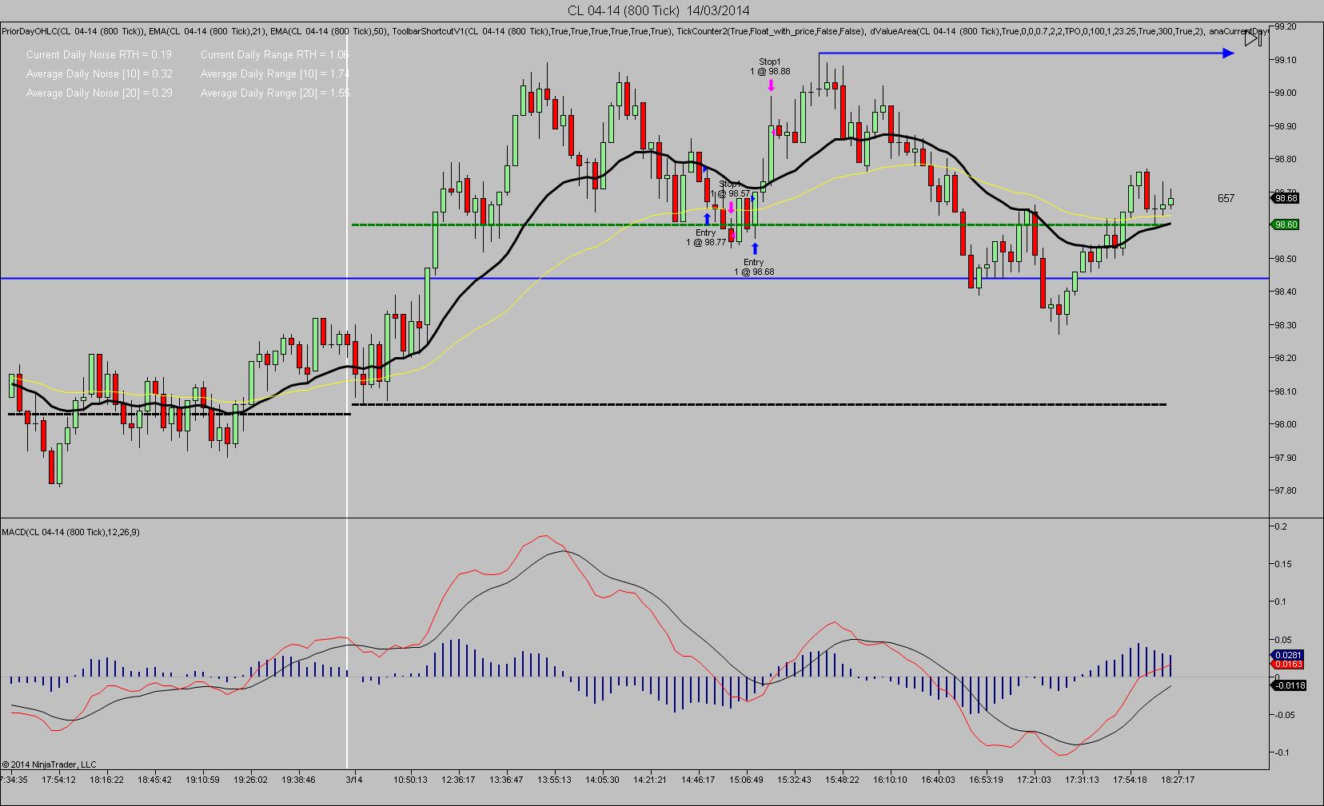Click the 18:27:17 time axis label
The width and height of the screenshot is (1324, 806).
tap(1178, 780)
